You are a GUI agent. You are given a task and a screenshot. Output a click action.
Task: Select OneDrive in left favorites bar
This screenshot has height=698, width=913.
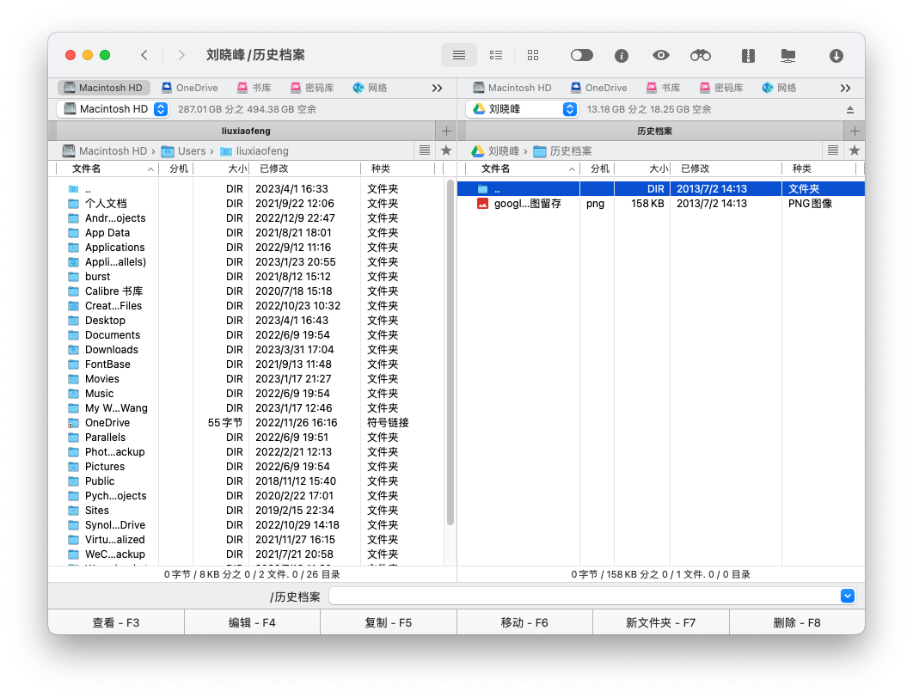pyautogui.click(x=190, y=88)
